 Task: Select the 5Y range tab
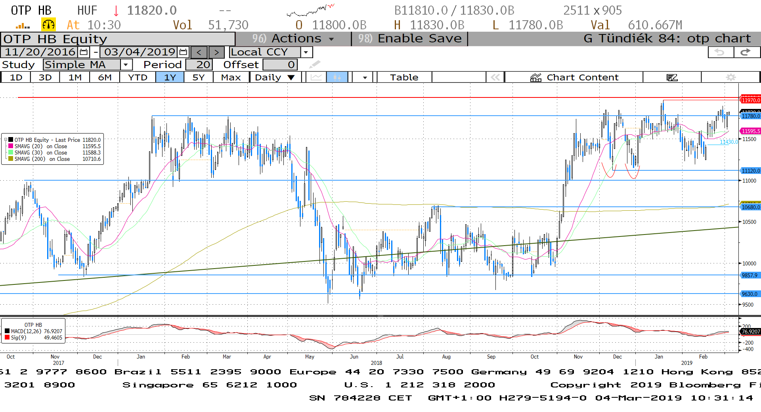199,77
